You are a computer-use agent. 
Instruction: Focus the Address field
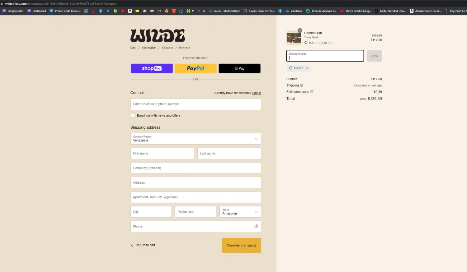point(196,182)
